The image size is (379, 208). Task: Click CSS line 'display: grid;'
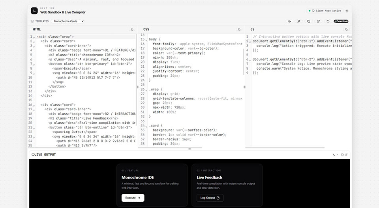tap(166, 94)
